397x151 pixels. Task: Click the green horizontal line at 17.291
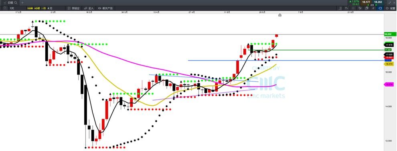pos(316,50)
